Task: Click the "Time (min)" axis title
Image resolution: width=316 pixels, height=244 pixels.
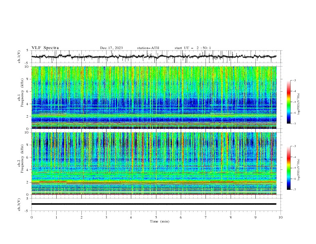Action: tap(160, 221)
